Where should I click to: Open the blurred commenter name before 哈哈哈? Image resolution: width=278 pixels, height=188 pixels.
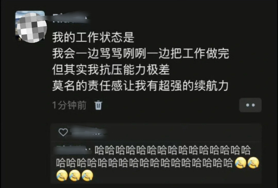click(74, 150)
